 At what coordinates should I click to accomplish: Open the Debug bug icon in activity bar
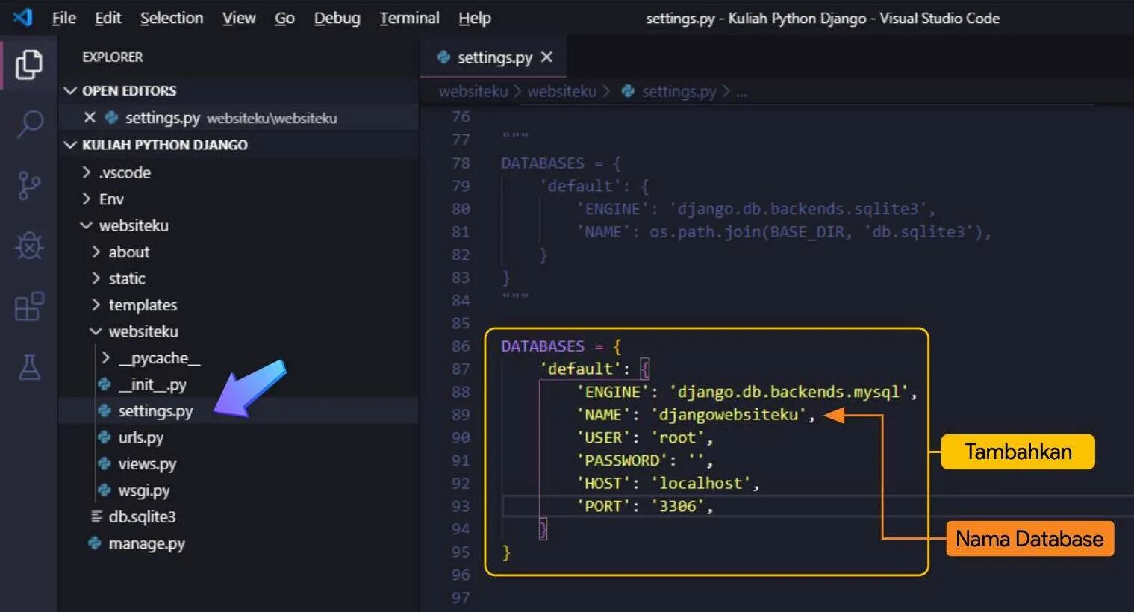[x=29, y=246]
